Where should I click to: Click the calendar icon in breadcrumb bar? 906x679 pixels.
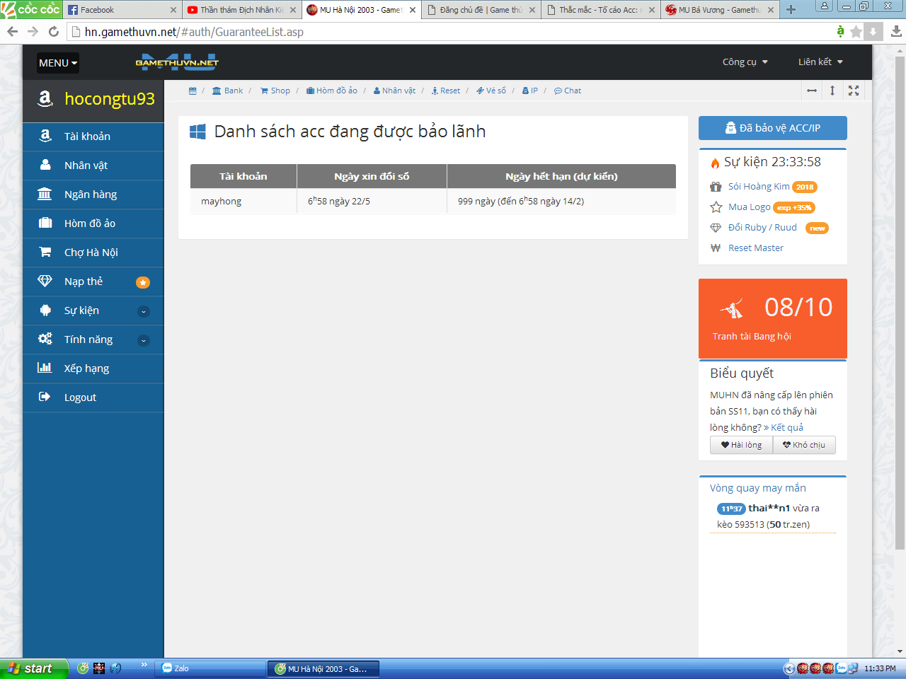[x=193, y=91]
